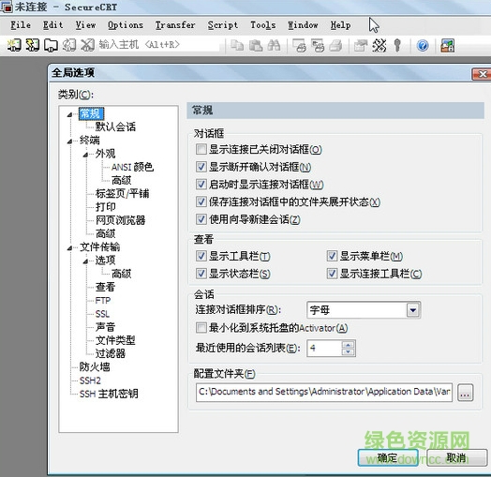Click the 确定 button
Image resolution: width=491 pixels, height=477 pixels.
[388, 458]
